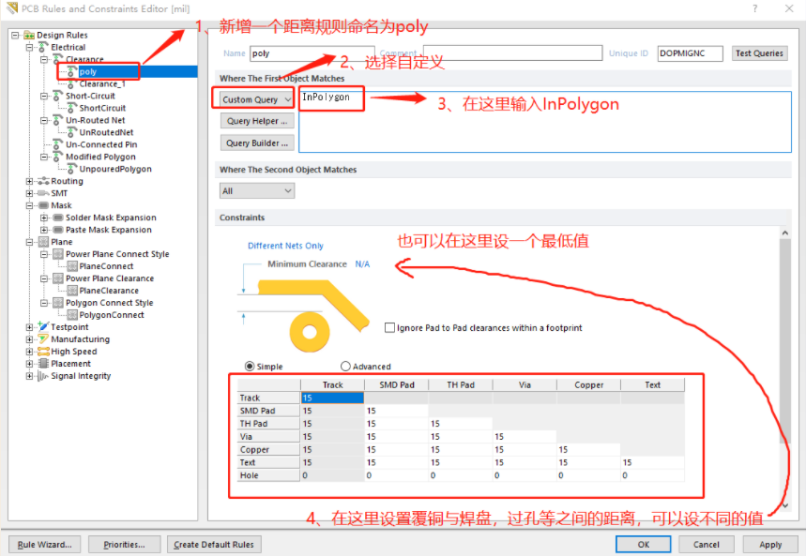This screenshot has width=806, height=556.
Task: Click the Query Helper button
Action: point(257,121)
